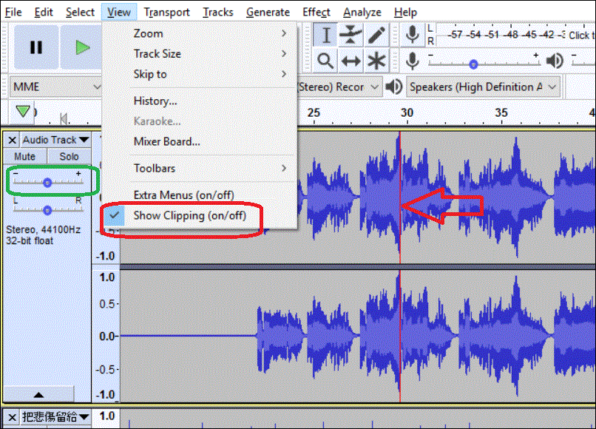The height and width of the screenshot is (429, 596).
Task: Select the Envelope tool
Action: tap(351, 35)
